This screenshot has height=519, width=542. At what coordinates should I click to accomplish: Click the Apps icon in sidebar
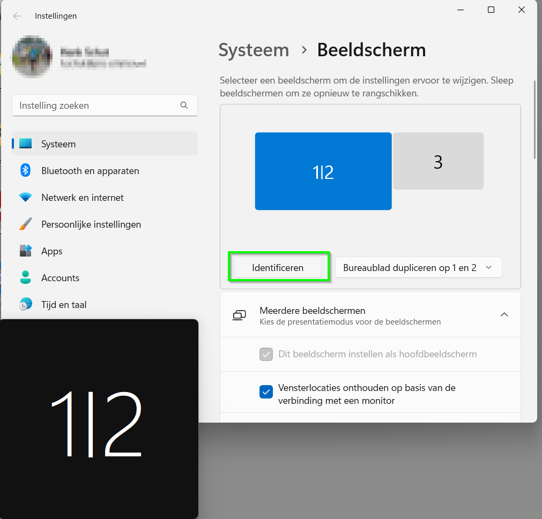click(26, 251)
